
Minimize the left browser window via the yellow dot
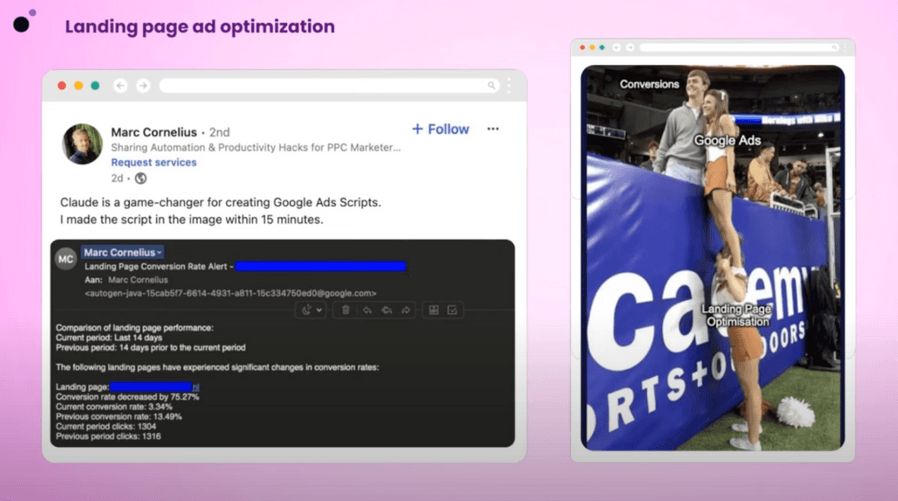(x=78, y=86)
